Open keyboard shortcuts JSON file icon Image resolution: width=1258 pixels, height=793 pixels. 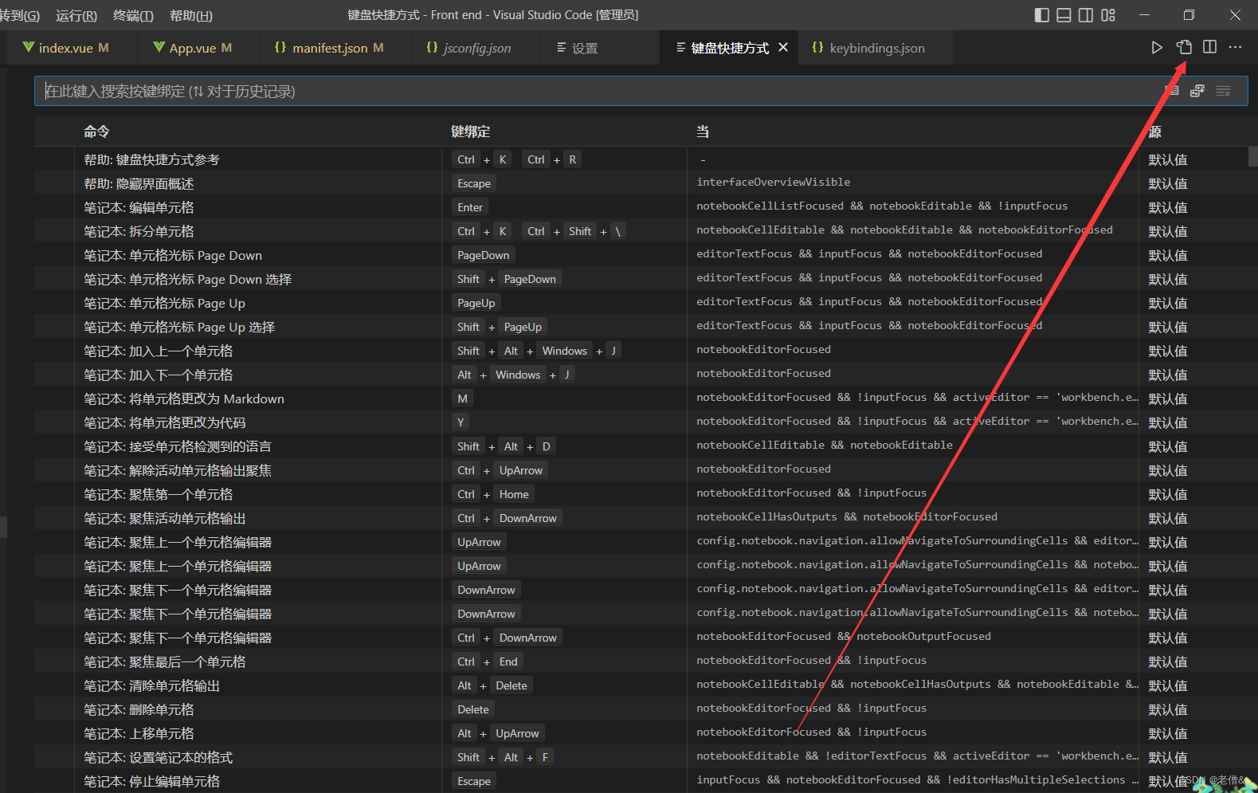pyautogui.click(x=1185, y=48)
